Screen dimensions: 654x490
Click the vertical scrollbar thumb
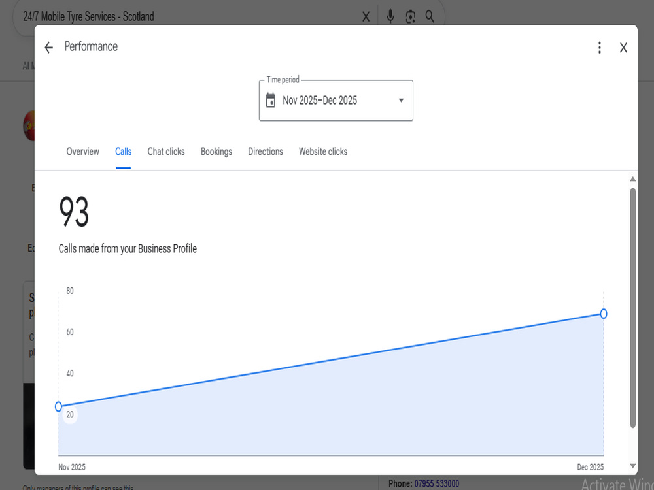coord(632,308)
